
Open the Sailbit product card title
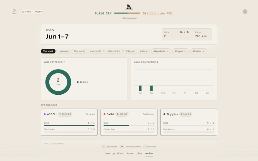click(110, 114)
